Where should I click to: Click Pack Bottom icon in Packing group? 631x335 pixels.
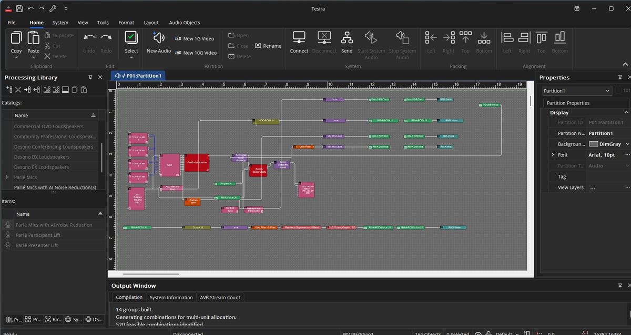(484, 38)
